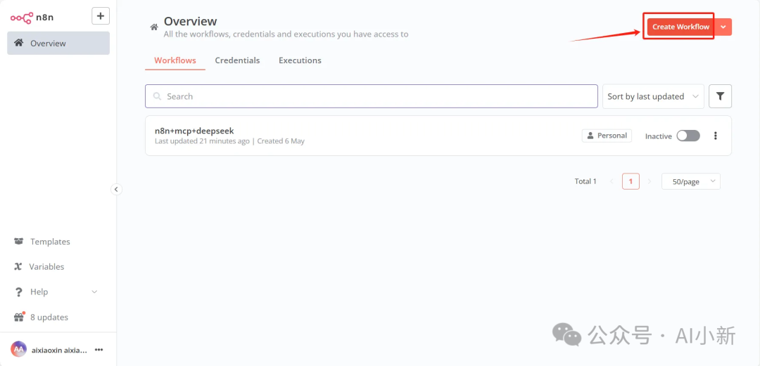Expand the Help chevron arrow

[94, 292]
